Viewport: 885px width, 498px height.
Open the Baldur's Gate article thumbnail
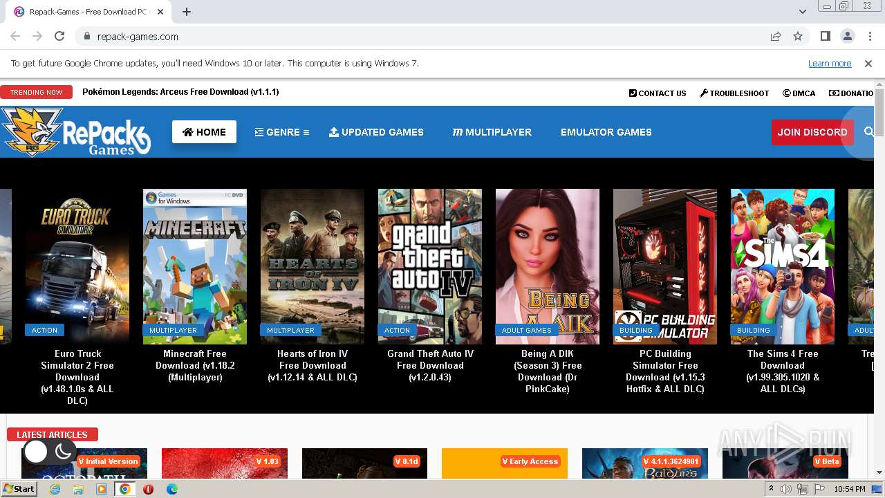[x=645, y=463]
